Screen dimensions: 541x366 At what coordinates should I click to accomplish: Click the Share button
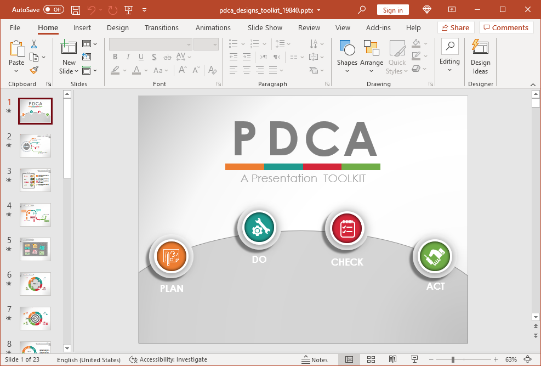click(x=455, y=27)
